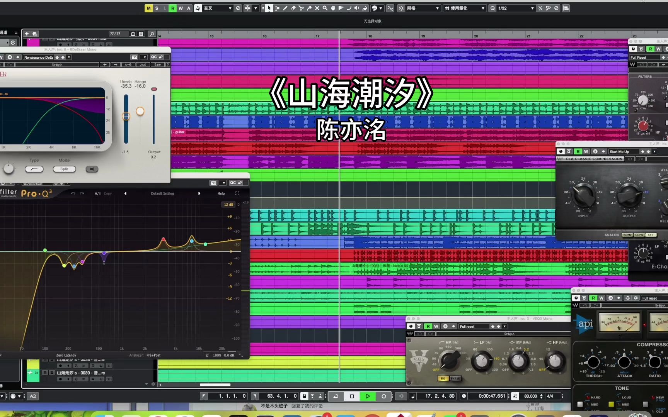Select the Erase tool
The height and width of the screenshot is (417, 668).
pyautogui.click(x=293, y=8)
